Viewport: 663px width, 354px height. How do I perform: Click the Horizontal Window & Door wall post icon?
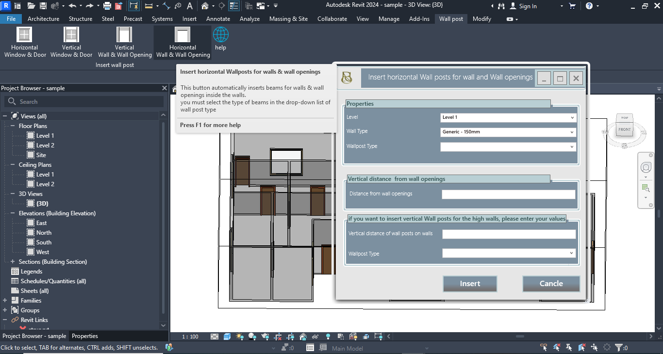click(25, 35)
